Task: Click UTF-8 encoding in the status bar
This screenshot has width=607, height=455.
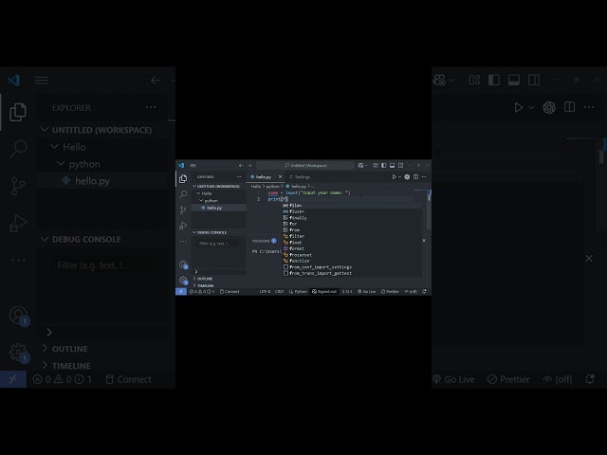Action: (265, 291)
